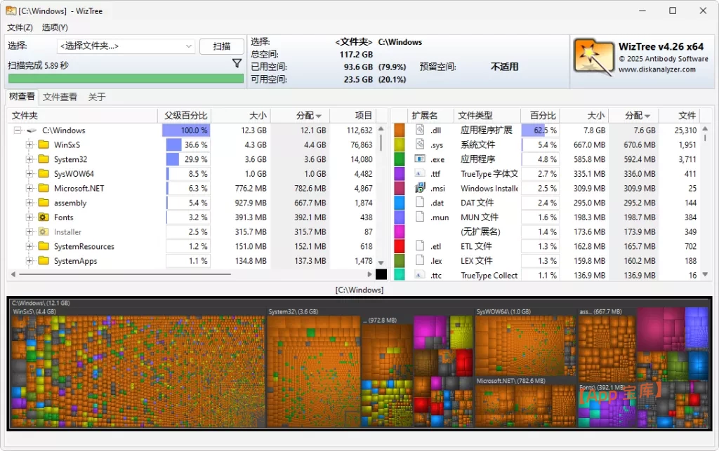Click the .ttf TrueType font file icon
The image size is (719, 451).
[420, 173]
